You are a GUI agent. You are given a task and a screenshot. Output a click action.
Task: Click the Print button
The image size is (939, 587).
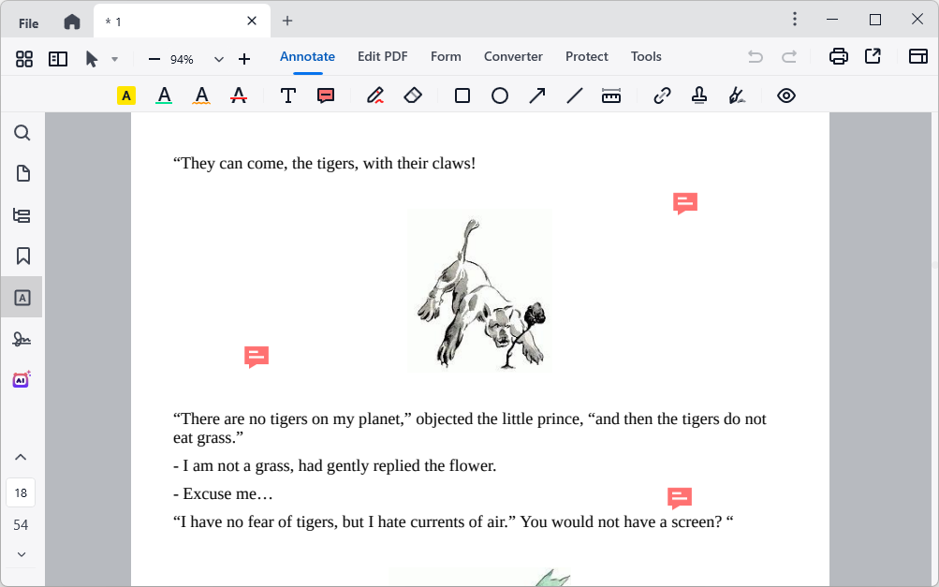(839, 56)
